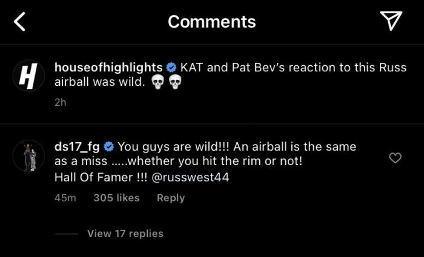
Task: Like the ds17_fg comment with the heart
Action: pos(395,158)
